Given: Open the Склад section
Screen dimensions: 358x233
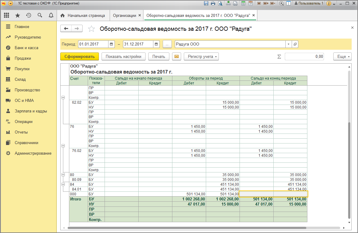Looking at the screenshot, I should point(29,79).
